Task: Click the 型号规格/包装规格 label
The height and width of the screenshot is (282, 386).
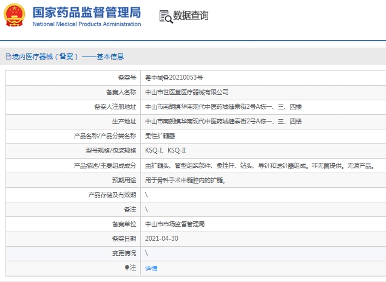Action: pyautogui.click(x=111, y=150)
